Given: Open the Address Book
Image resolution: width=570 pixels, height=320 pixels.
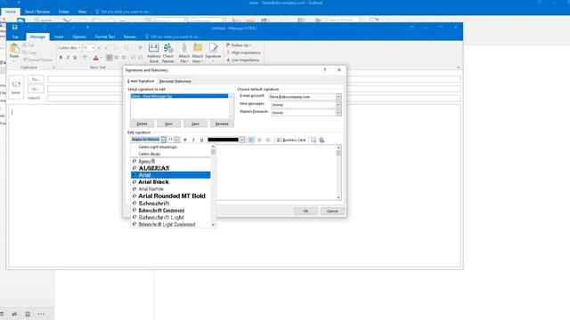Looking at the screenshot, I should pyautogui.click(x=154, y=52).
